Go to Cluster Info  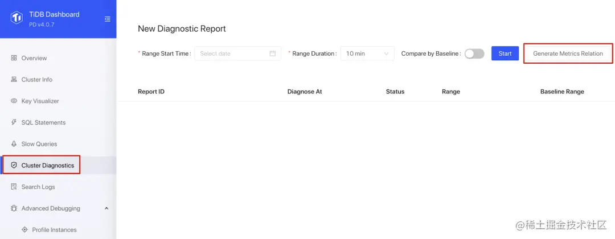click(58, 80)
